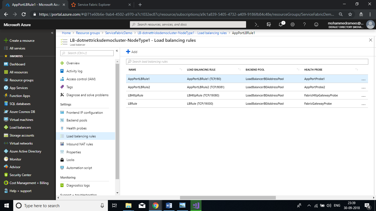
Task: Click the directory and subscription filter icon
Action: tap(269, 24)
